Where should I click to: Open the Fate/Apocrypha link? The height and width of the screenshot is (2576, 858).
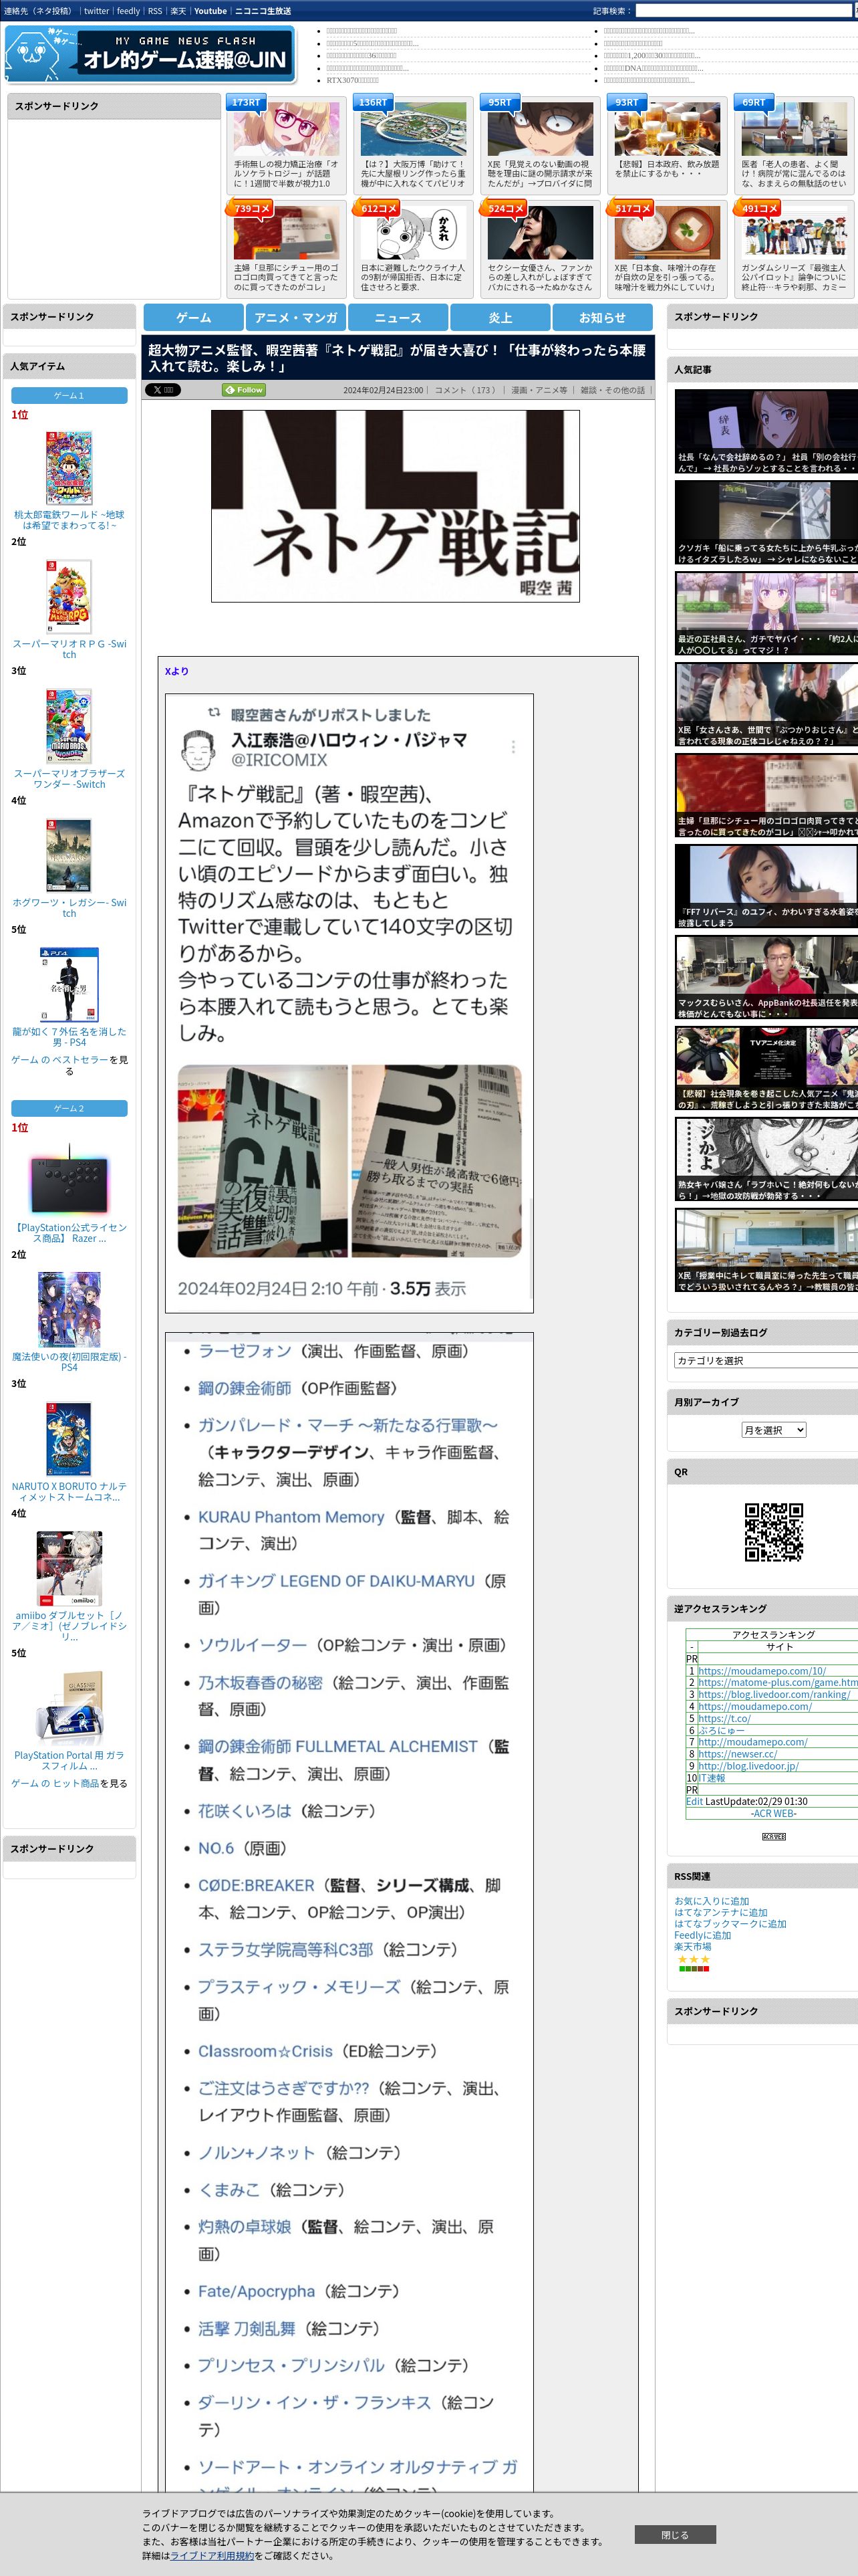pos(257,2291)
